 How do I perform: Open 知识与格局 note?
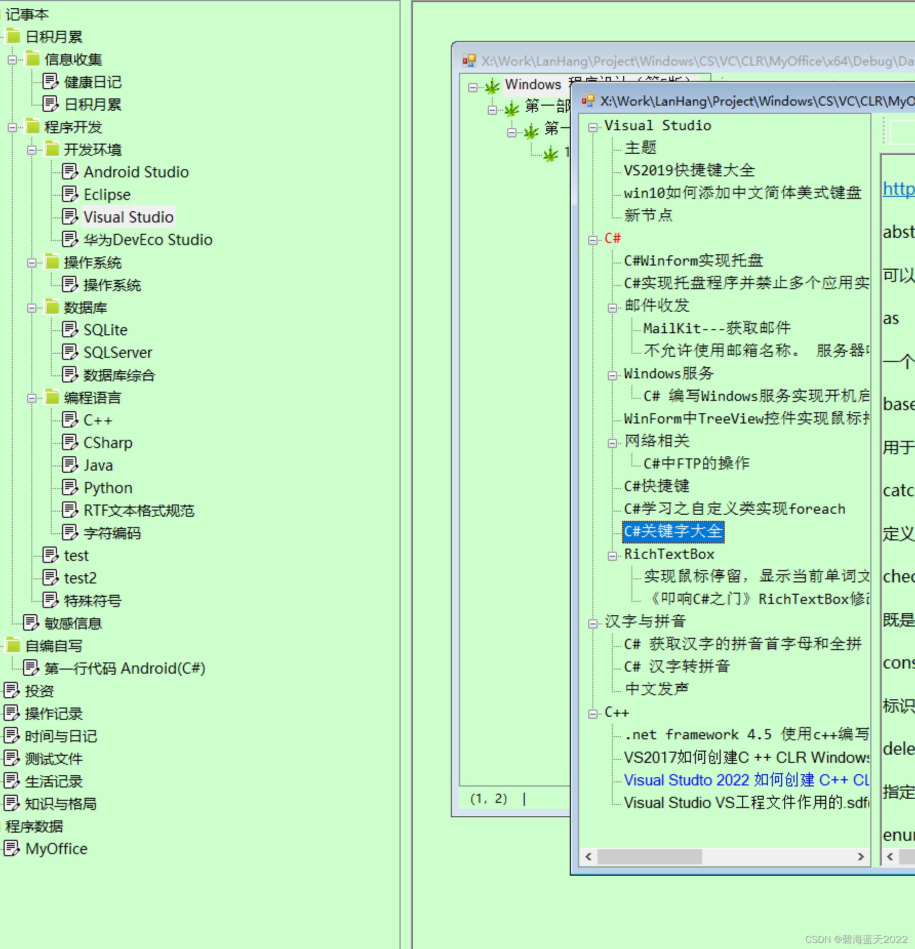(x=61, y=804)
